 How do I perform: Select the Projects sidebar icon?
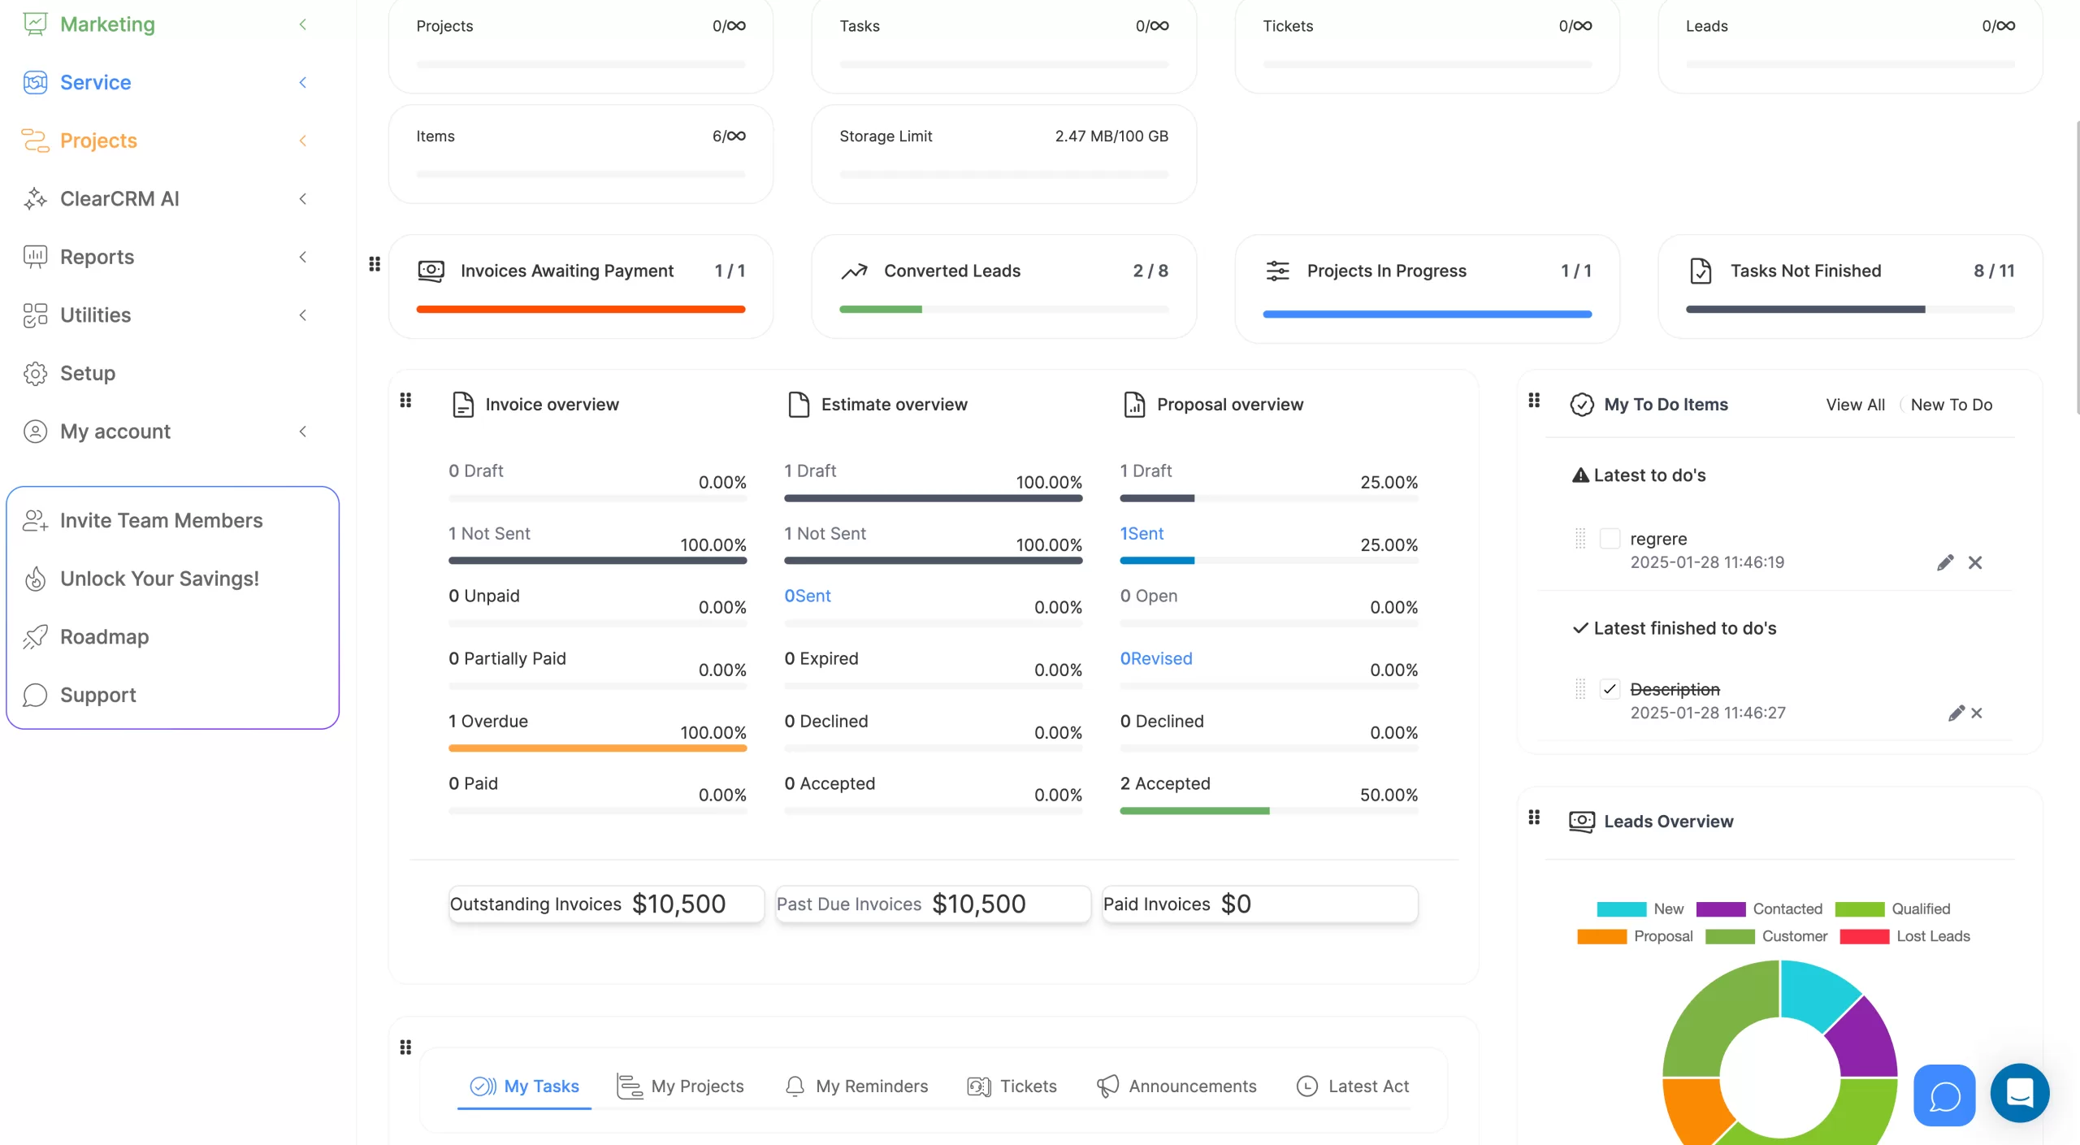35,141
